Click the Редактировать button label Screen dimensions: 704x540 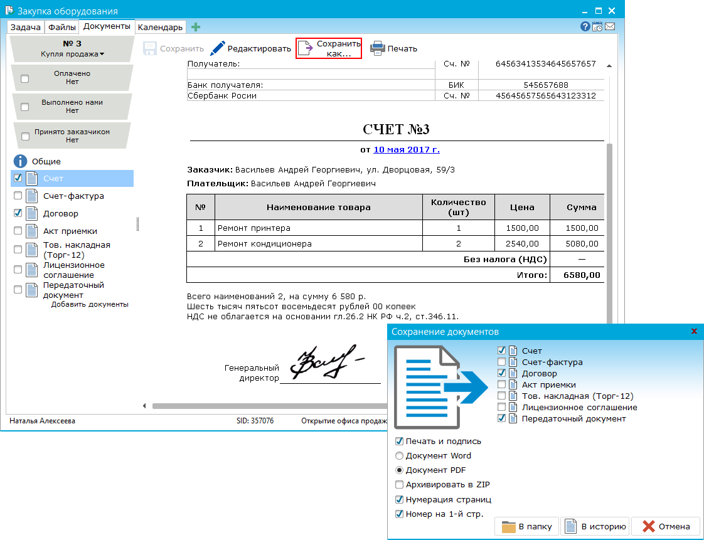259,48
